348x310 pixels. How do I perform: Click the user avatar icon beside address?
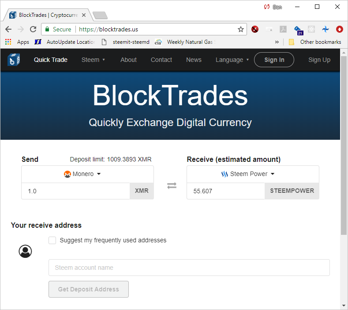[25, 251]
